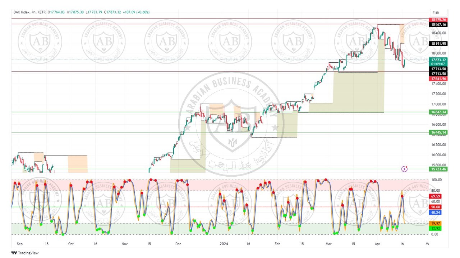This screenshot has height=258, width=460.
Task: Click the Oct label on time axis
Action: [70, 244]
